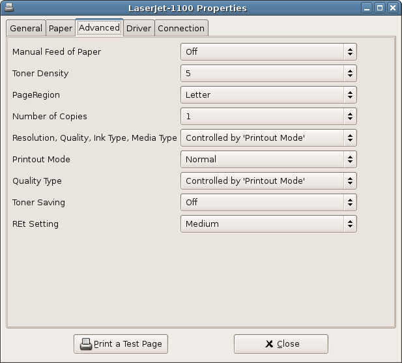Screen dimensions: 402x363
Task: Open the Toner Saving dropdown
Action: click(x=268, y=202)
